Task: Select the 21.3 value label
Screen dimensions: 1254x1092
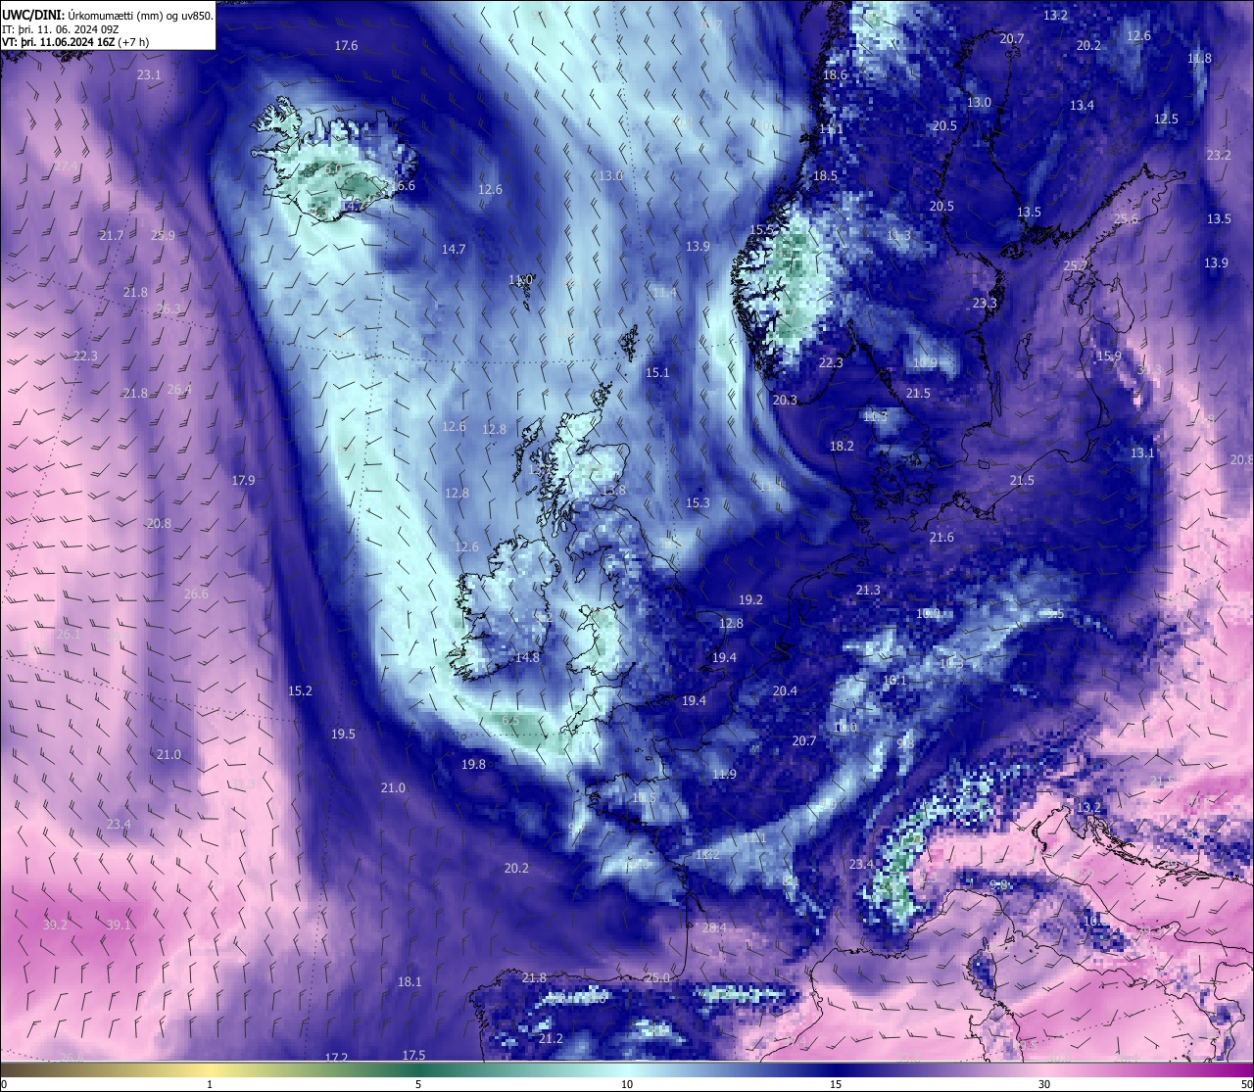Action: click(868, 591)
